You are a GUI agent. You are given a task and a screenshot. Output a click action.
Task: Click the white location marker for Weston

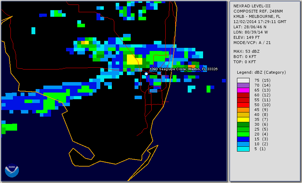click(146, 74)
